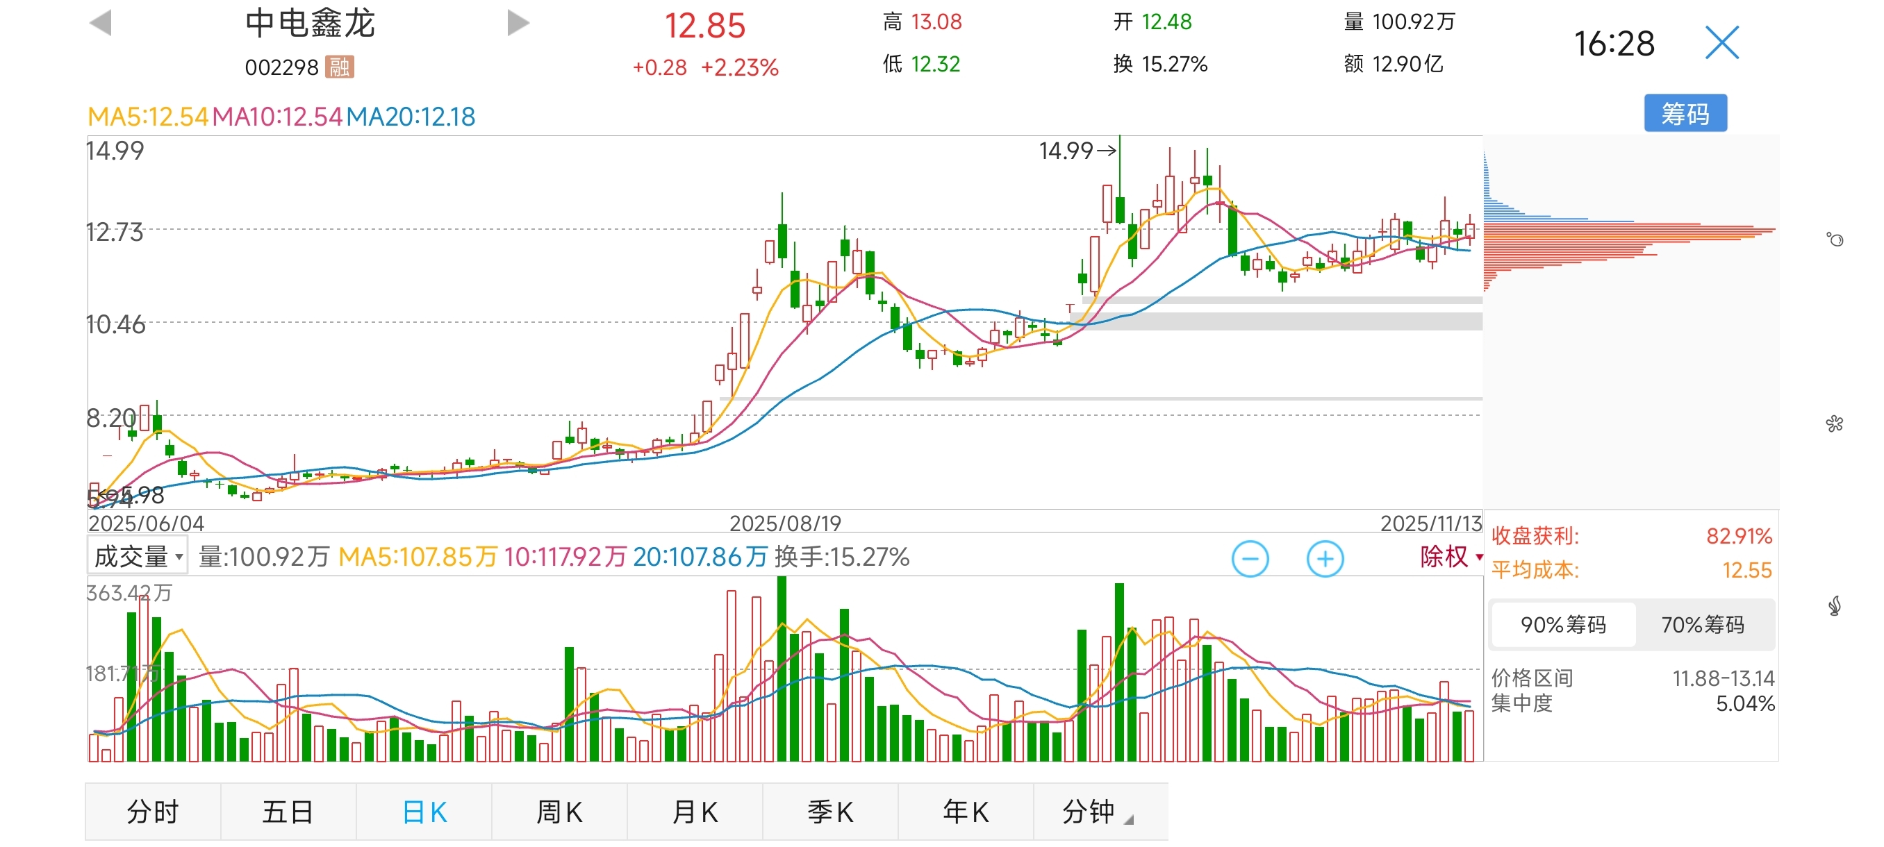Click the flower-shaped icon on right edge

point(1834,423)
